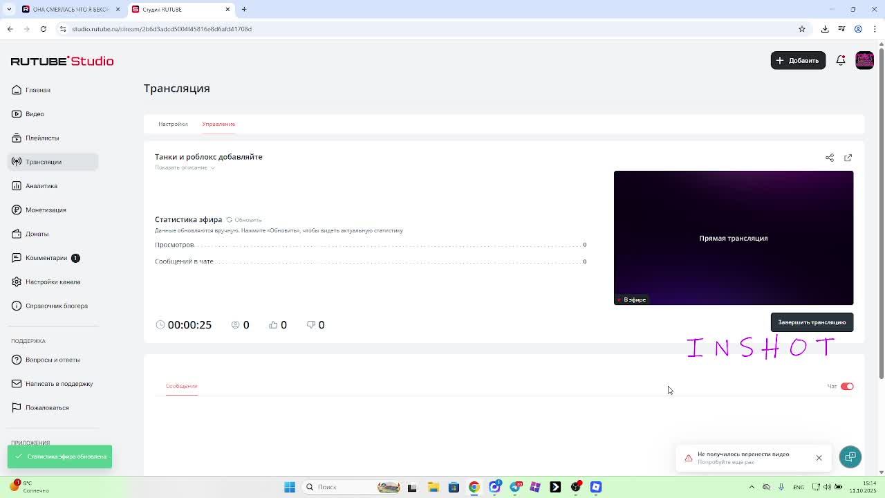Click the dislikes thumbs-down icon
Screen dimensions: 885x498
pyautogui.click(x=311, y=324)
